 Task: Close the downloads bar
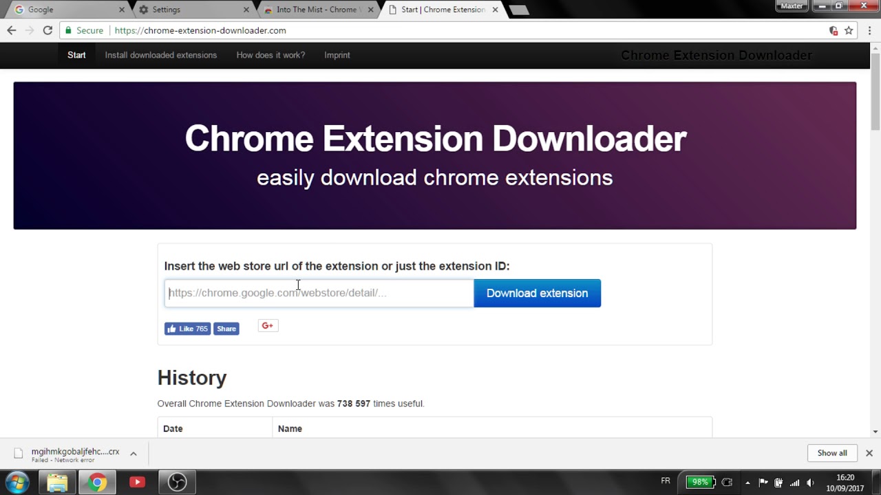pos(869,453)
